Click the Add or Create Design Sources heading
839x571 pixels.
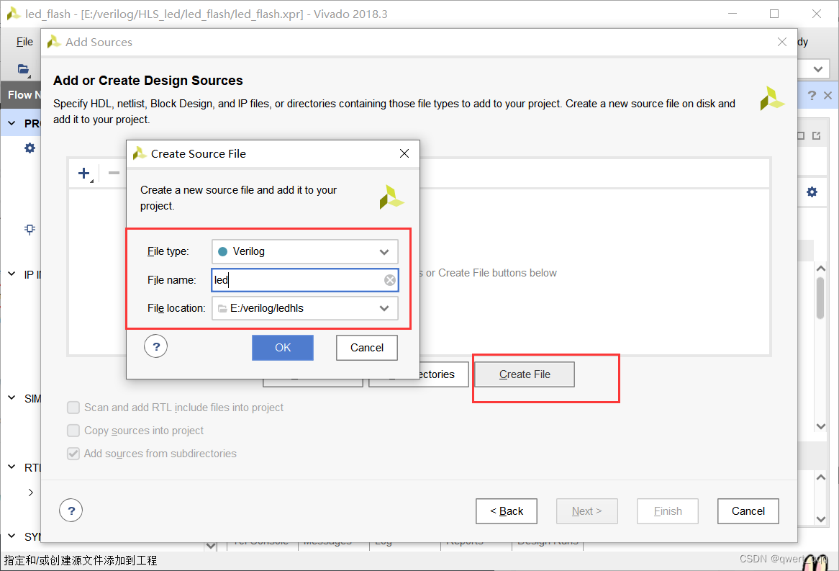[148, 81]
